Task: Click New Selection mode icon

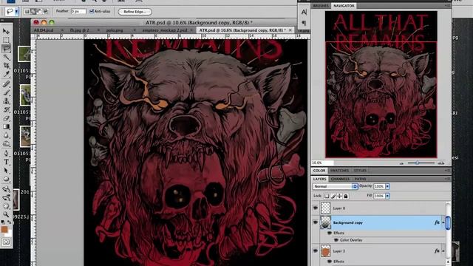Action: tap(27, 12)
